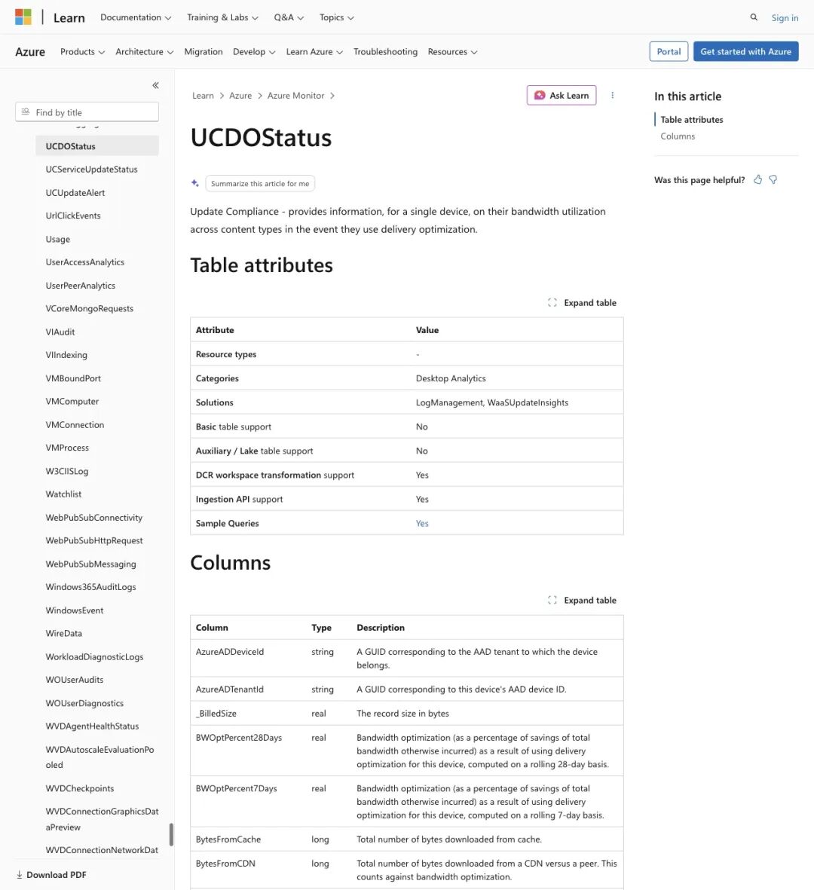Viewport: 814px width, 890px height.
Task: Open the more options ellipsis menu
Action: [x=613, y=96]
